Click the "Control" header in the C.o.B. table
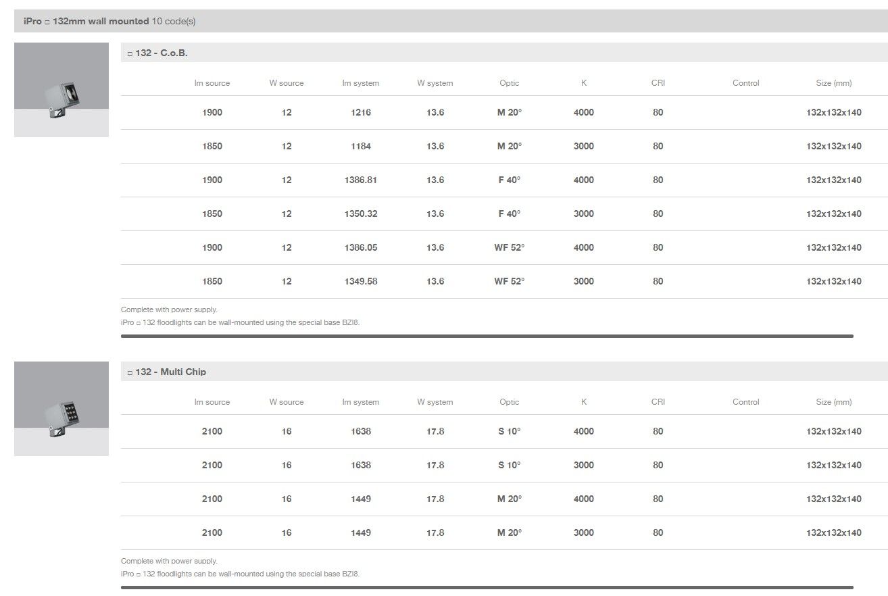Screen dimensions: 888x596 tap(746, 83)
